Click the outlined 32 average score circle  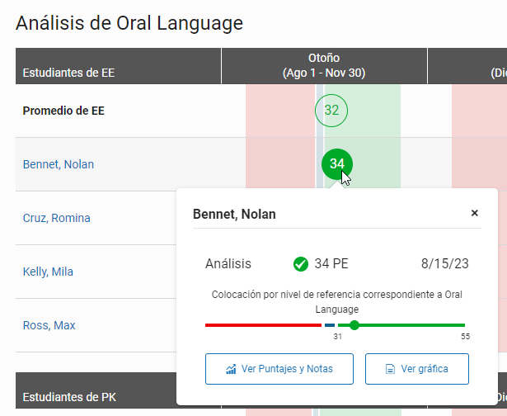point(331,111)
